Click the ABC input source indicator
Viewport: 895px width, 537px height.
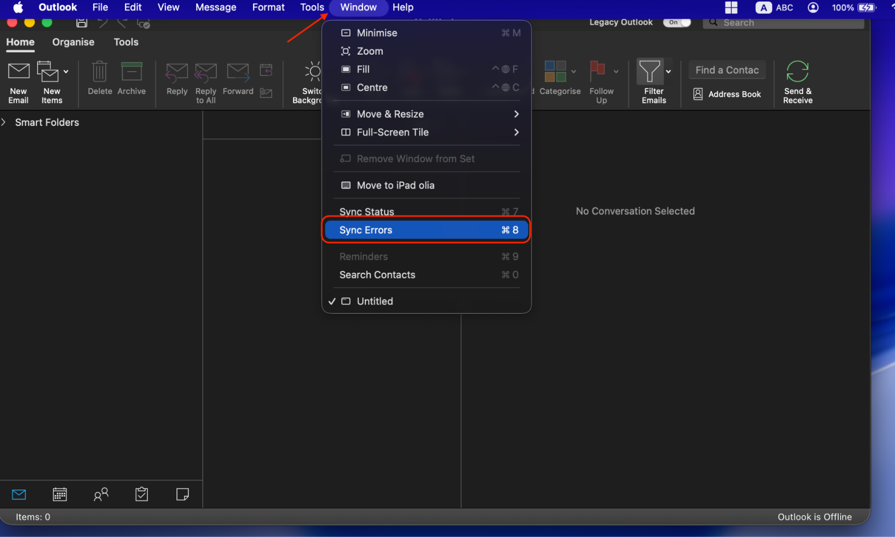coord(774,7)
